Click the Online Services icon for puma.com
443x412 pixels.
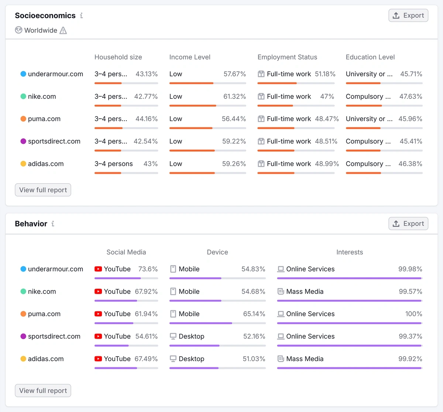pos(281,314)
